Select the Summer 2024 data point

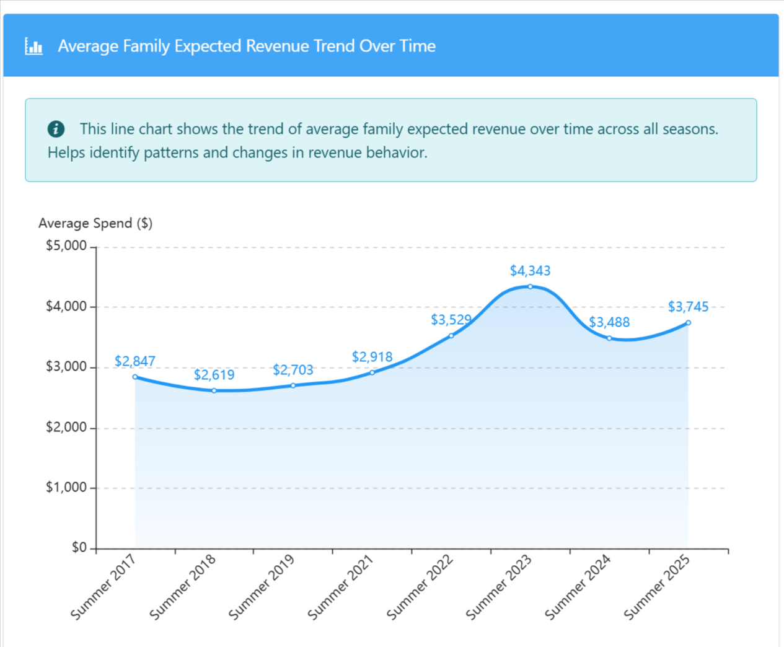point(609,337)
